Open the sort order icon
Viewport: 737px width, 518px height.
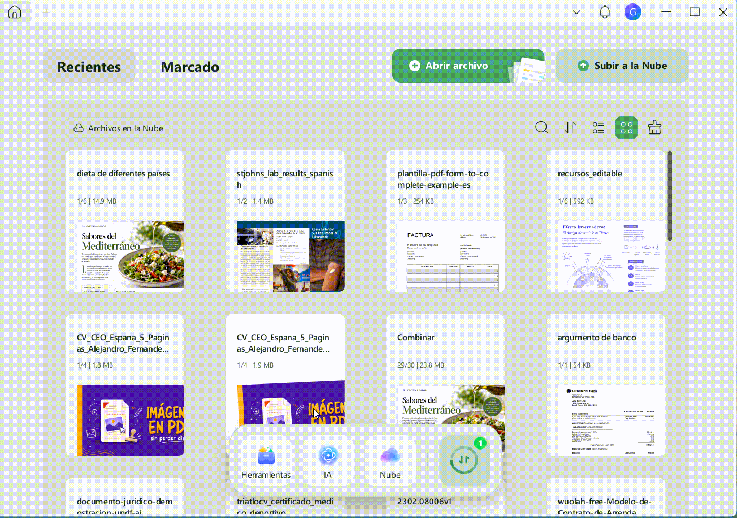tap(570, 128)
